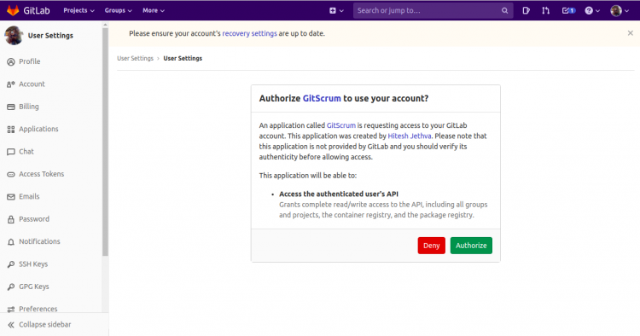Click the Access Tokens icon
640x336 pixels.
click(11, 175)
